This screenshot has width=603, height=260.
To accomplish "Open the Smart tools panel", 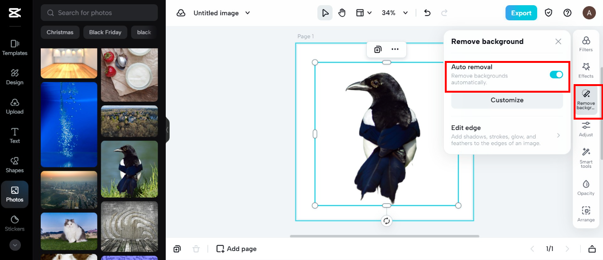I will (586, 158).
